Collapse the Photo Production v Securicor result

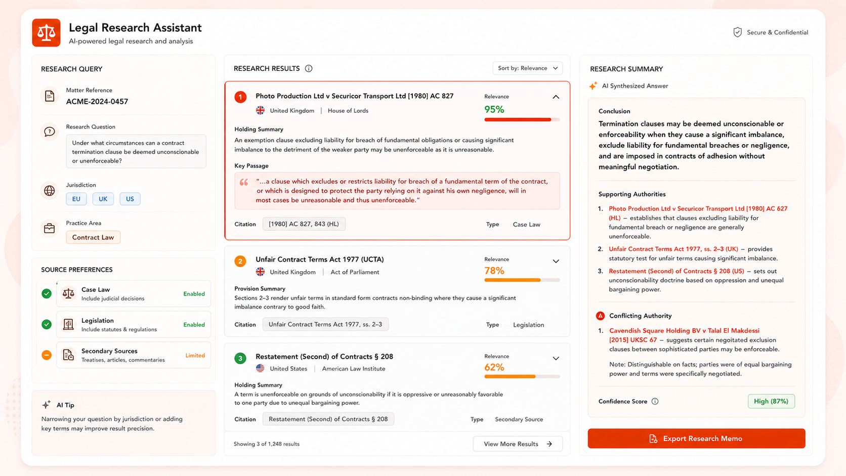point(556,97)
